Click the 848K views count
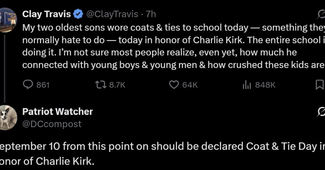This screenshot has width=325, height=170. click(x=265, y=85)
